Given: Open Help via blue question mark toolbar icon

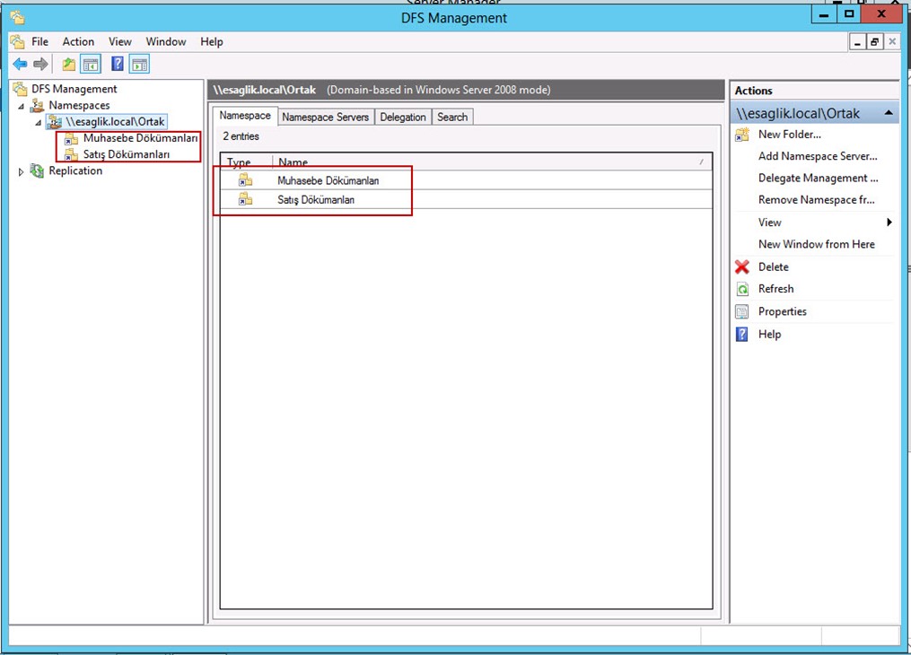Looking at the screenshot, I should [118, 64].
